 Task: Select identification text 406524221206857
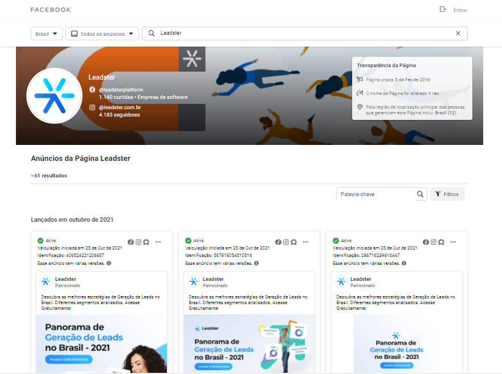point(85,255)
